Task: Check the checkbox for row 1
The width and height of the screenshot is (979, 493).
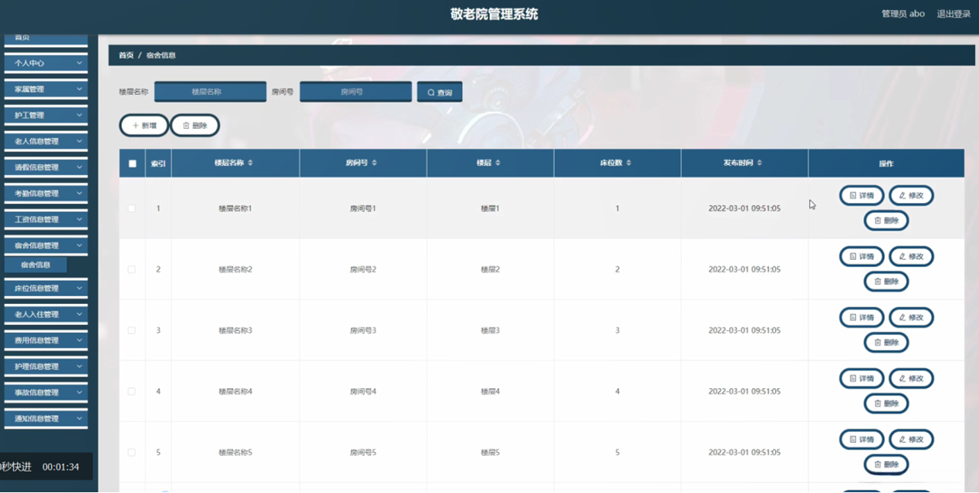Action: coord(132,209)
